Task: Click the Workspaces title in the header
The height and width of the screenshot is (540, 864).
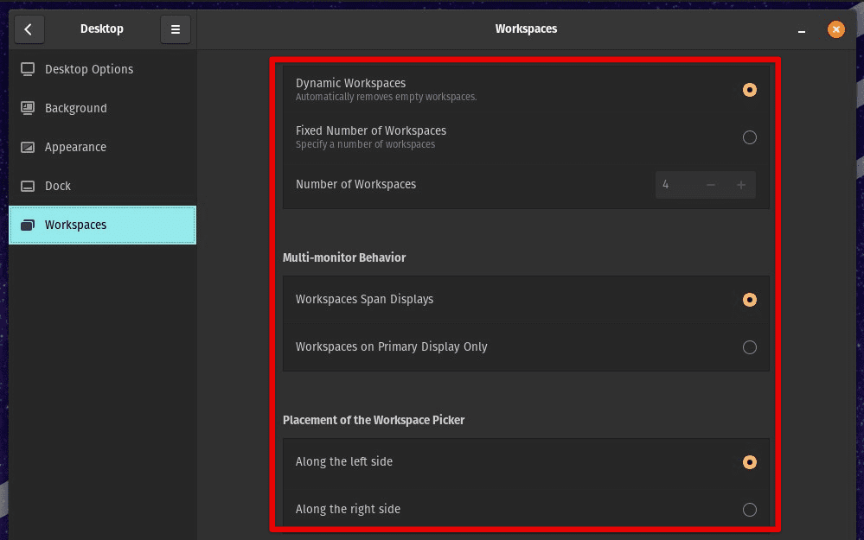Action: click(x=526, y=29)
